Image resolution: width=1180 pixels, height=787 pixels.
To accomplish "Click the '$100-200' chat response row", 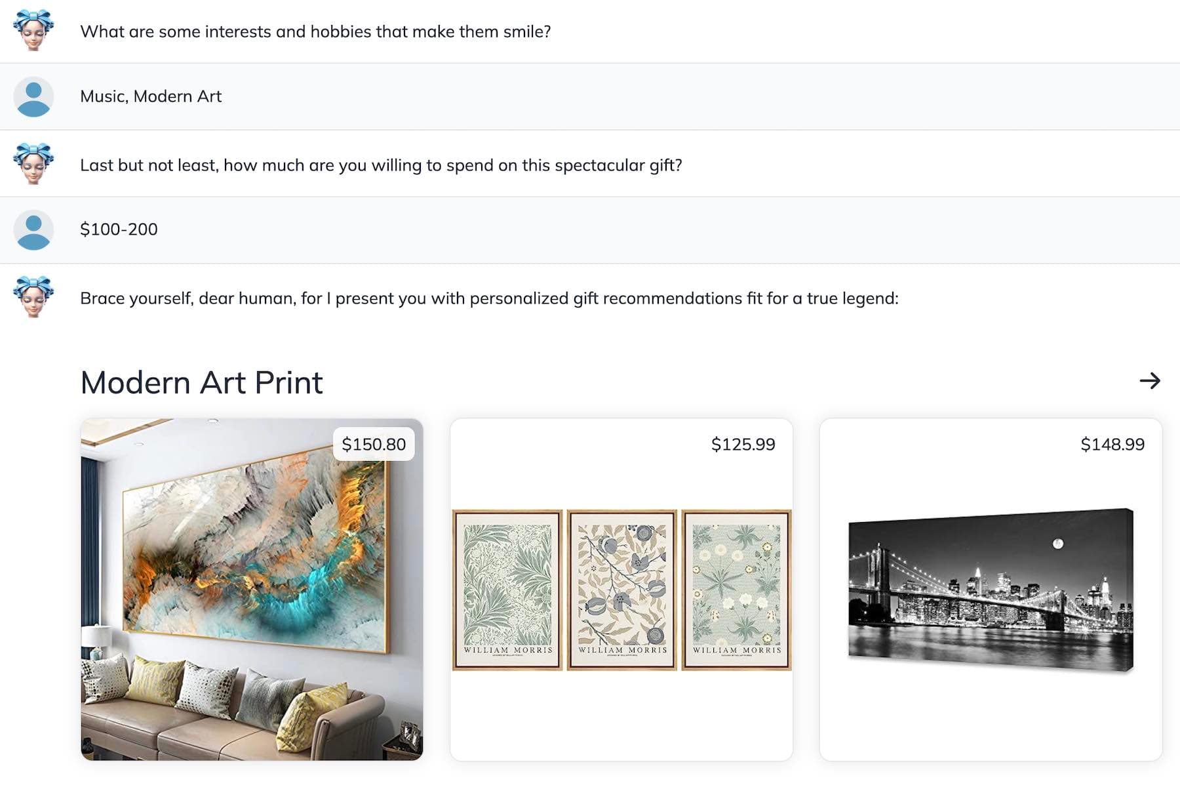I will [118, 230].
